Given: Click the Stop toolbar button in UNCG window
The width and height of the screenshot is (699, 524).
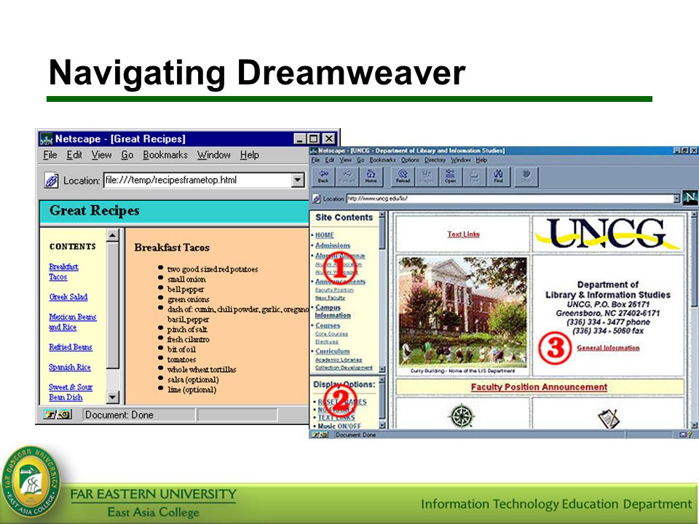Looking at the screenshot, I should (526, 176).
